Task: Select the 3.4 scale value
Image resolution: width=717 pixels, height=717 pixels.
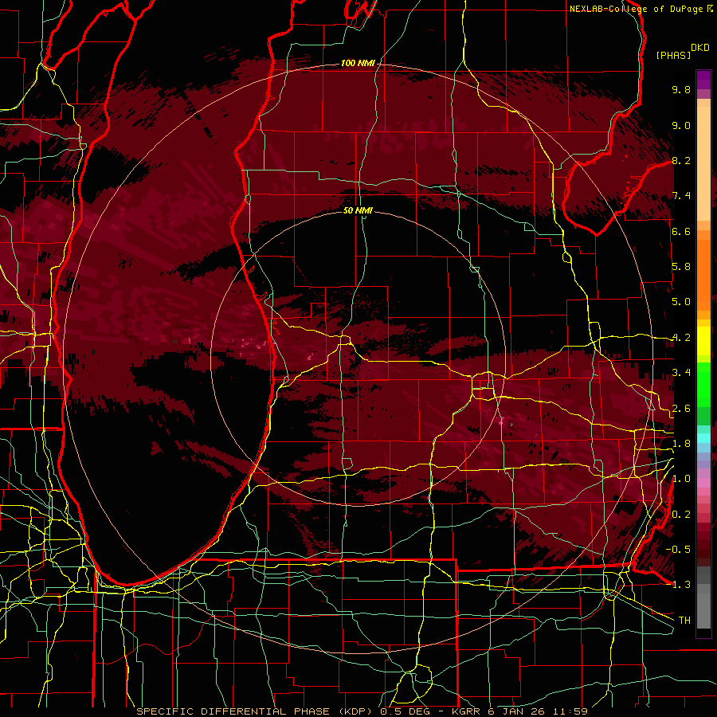Action: [x=681, y=373]
